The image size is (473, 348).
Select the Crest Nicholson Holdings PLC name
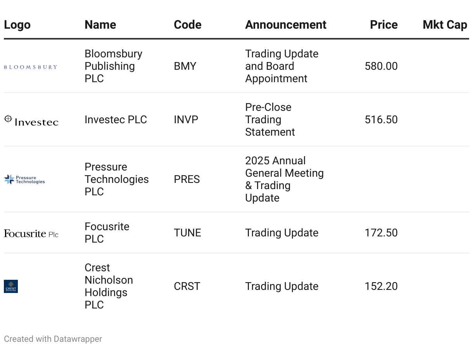[109, 286]
